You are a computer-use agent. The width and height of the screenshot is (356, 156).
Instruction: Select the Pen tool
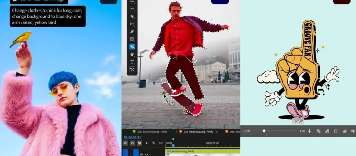pos(132,32)
